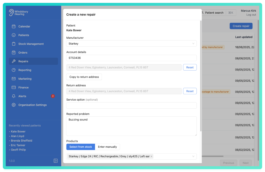Click the Create repair button
The image size is (265, 172).
point(241,26)
